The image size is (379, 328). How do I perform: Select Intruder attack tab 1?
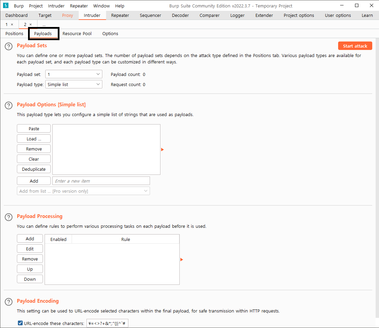[6, 24]
